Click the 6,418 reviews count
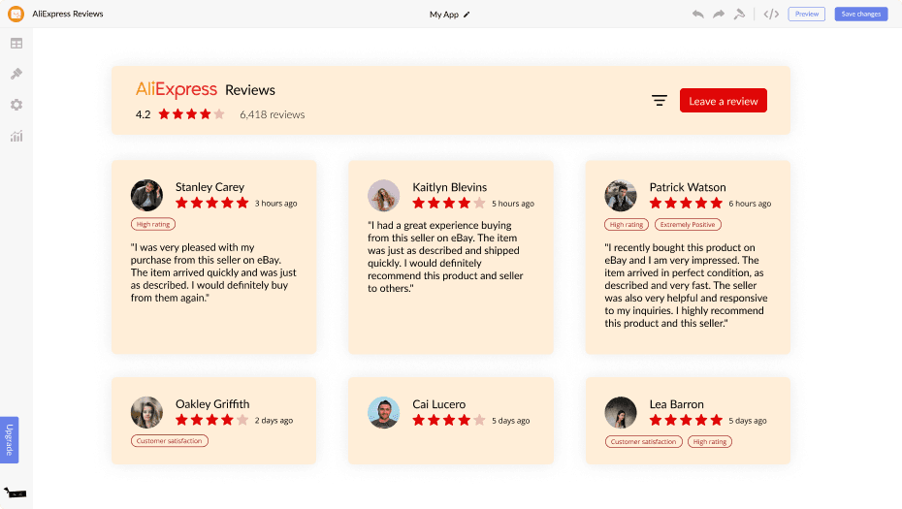 tap(273, 114)
